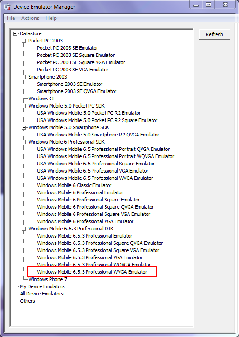
Task: Collapse Windows Mobile 6 Professional SDK node
Action: click(23, 142)
